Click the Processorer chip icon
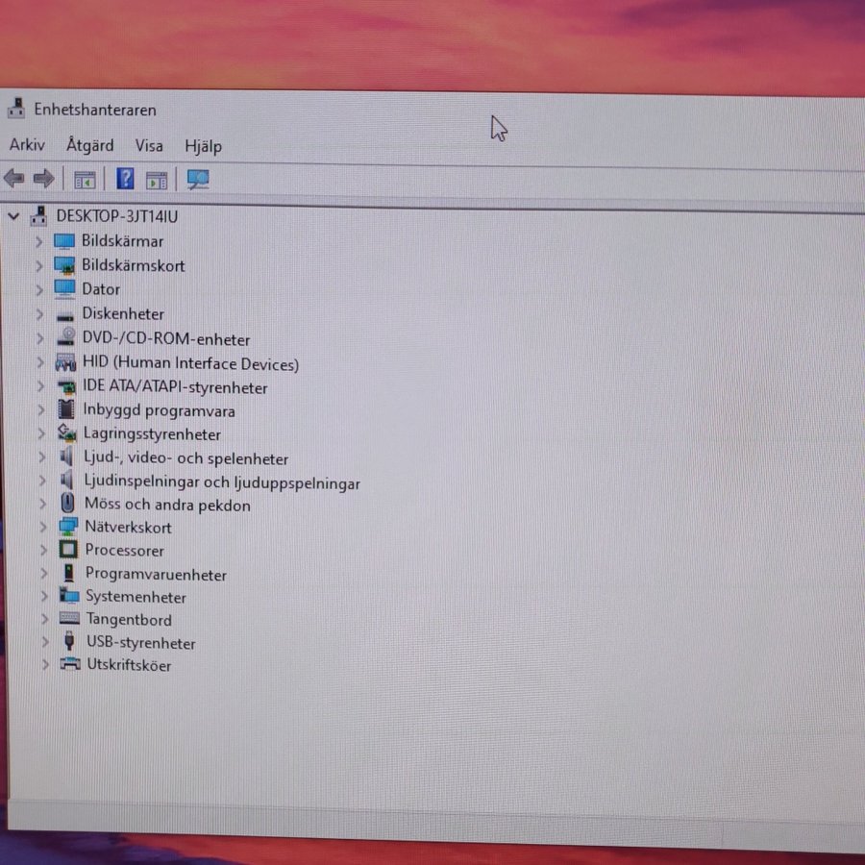The width and height of the screenshot is (865, 865). (x=67, y=551)
